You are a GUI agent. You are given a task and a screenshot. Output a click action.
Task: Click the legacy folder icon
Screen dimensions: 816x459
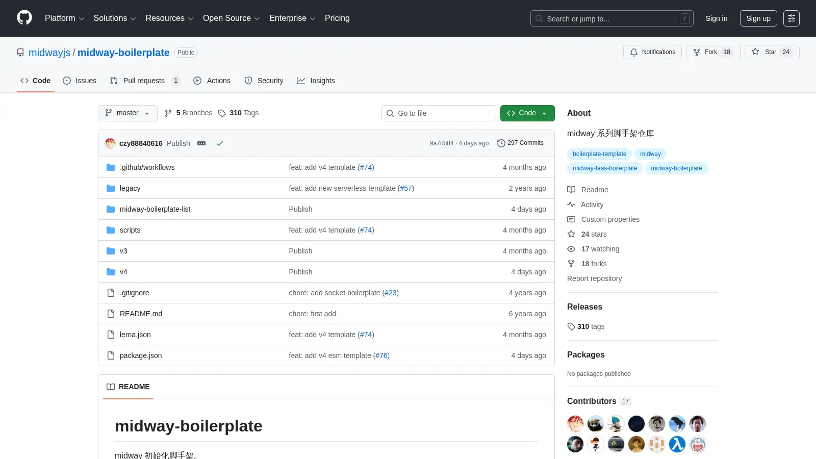[111, 188]
